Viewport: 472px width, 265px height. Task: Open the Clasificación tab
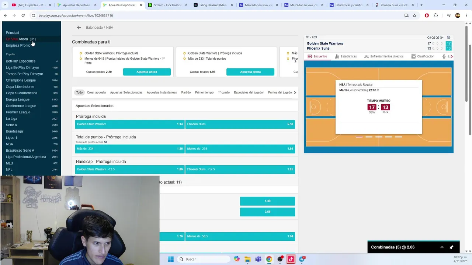[x=423, y=56]
